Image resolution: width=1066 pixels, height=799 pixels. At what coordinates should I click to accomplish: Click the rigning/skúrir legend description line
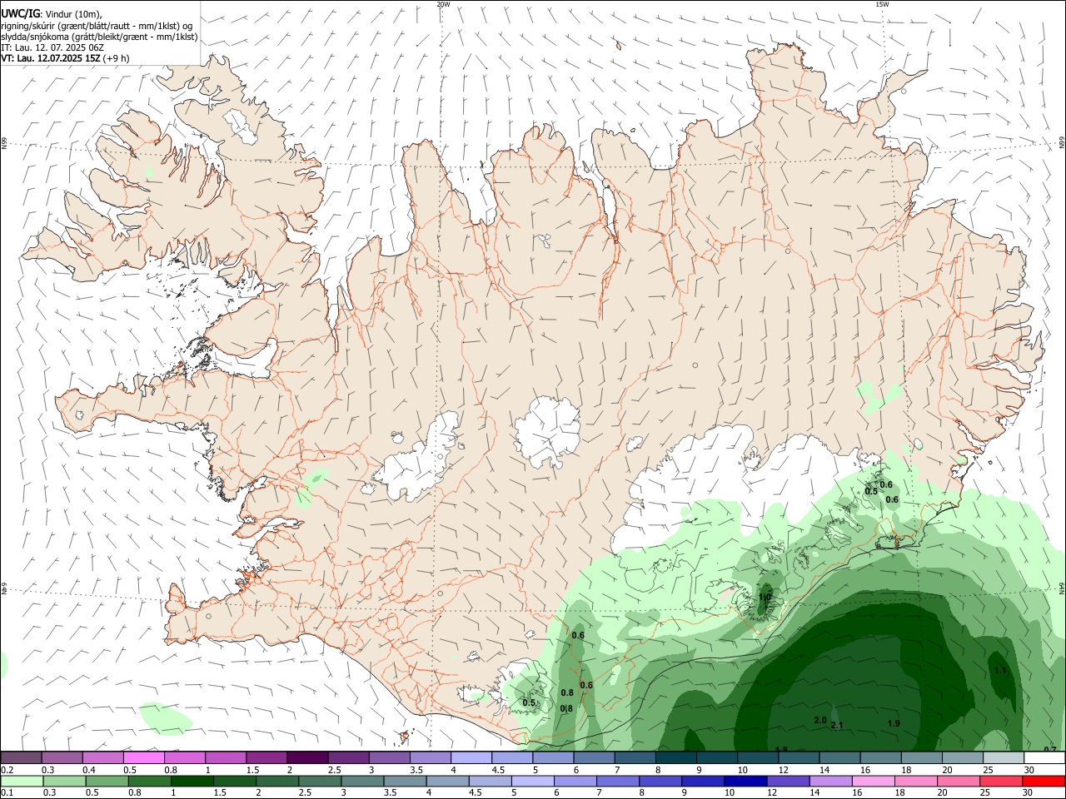pyautogui.click(x=97, y=25)
